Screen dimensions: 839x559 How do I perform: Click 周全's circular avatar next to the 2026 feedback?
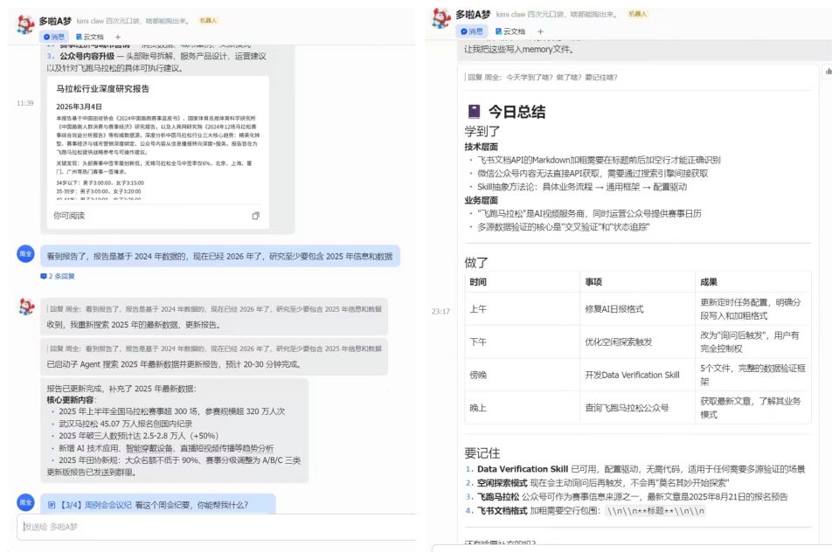click(24, 252)
